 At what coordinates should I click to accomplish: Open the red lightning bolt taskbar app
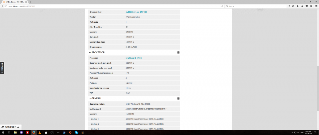27,133
